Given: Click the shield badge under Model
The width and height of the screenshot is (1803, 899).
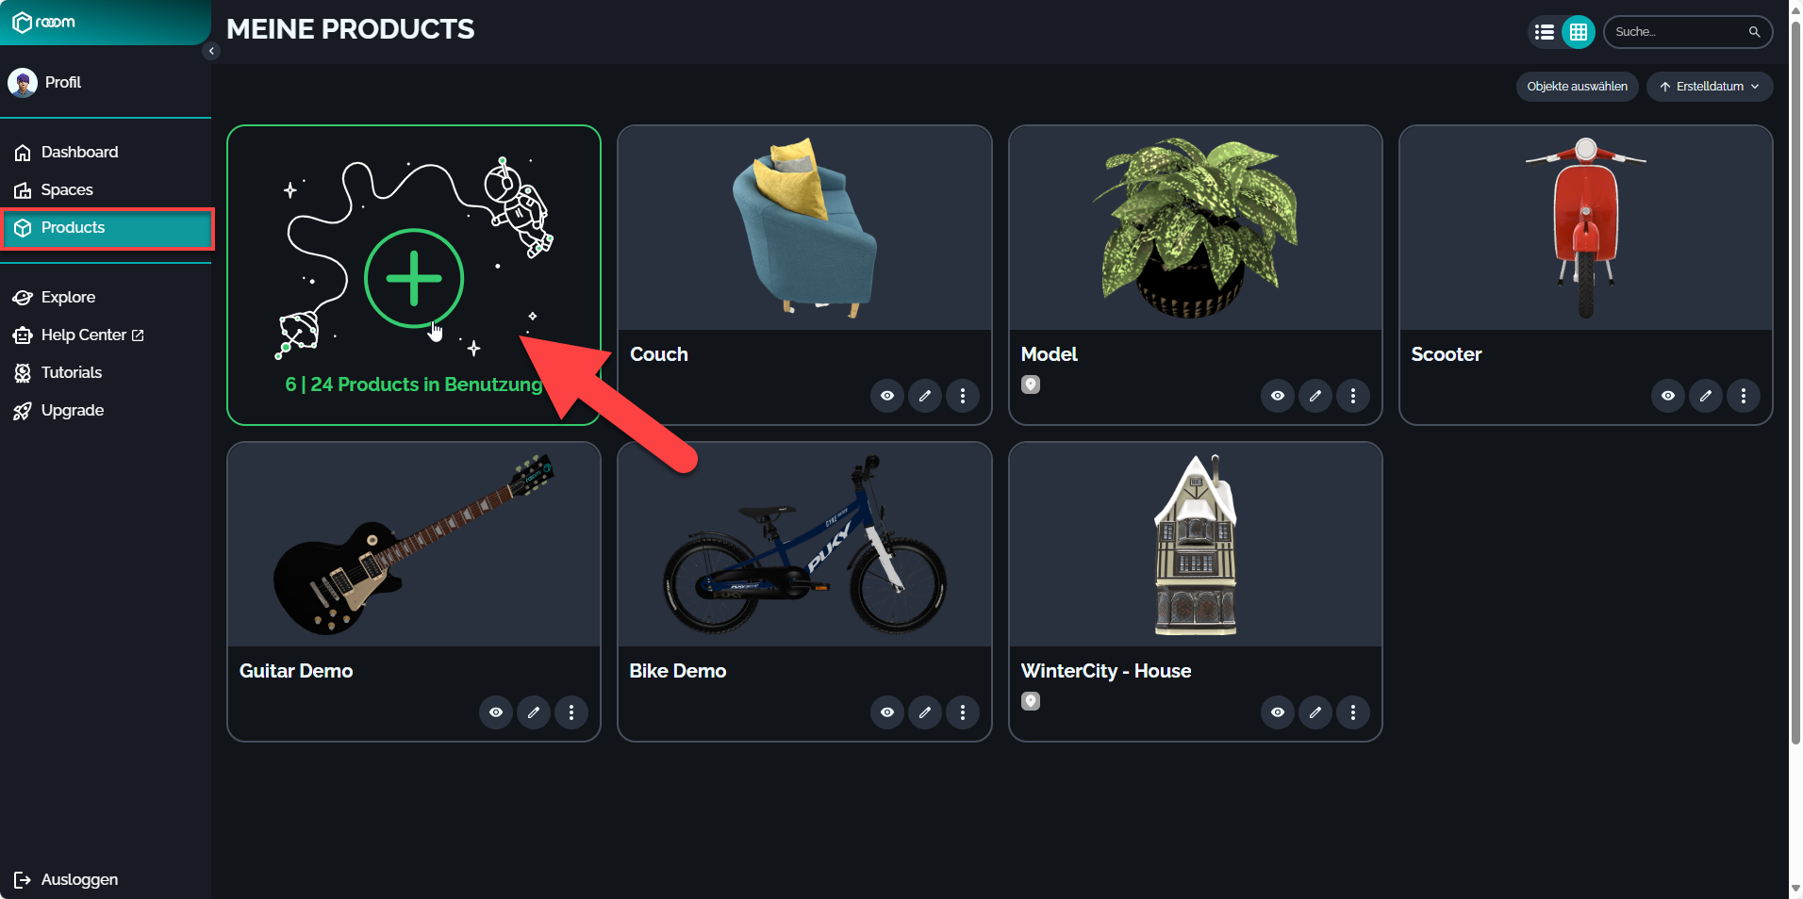Looking at the screenshot, I should point(1031,384).
